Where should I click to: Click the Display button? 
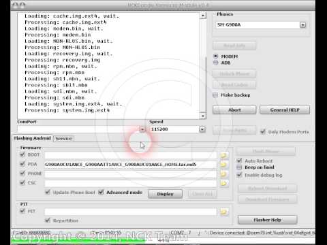pyautogui.click(x=165, y=194)
